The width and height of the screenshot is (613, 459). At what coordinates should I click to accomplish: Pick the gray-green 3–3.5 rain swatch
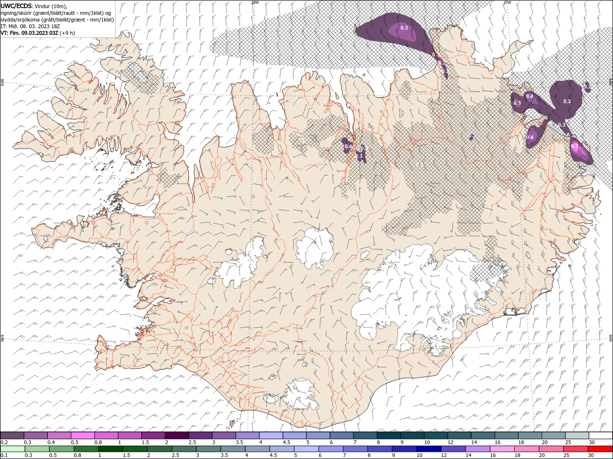tap(208, 449)
